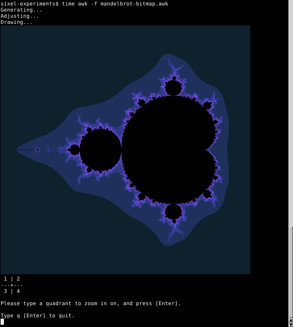Click quadrant number 1 in the legend
293x327 pixels.
click(5, 279)
